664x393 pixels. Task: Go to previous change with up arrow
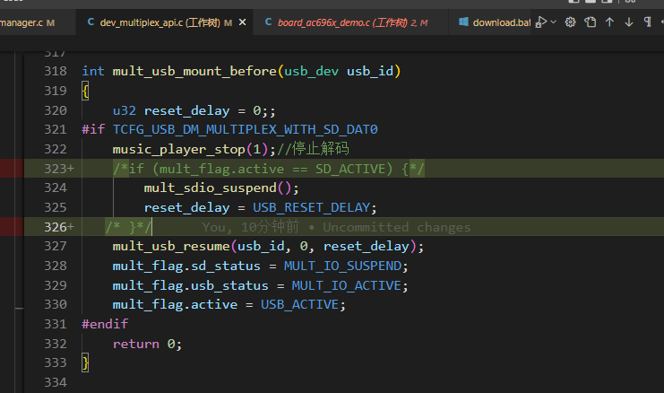610,22
